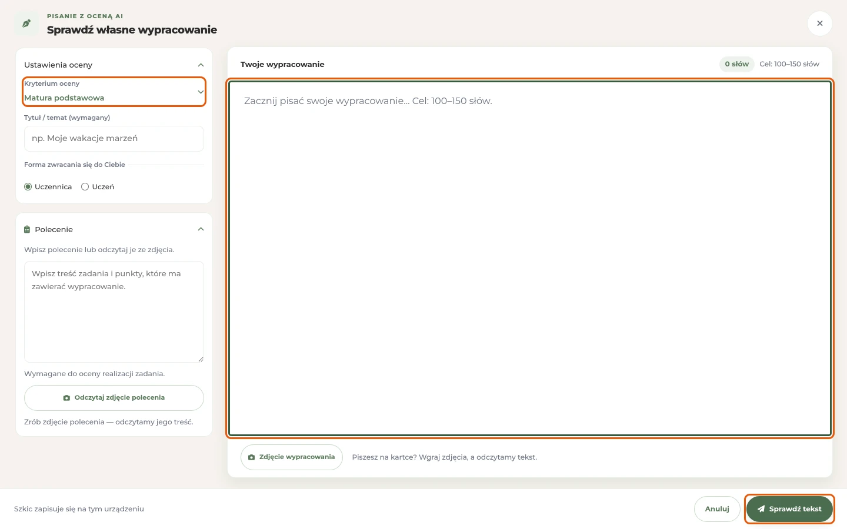This screenshot has width=847, height=529.
Task: Click the Forma zwracania się do Ciebie label
Action: 75,165
